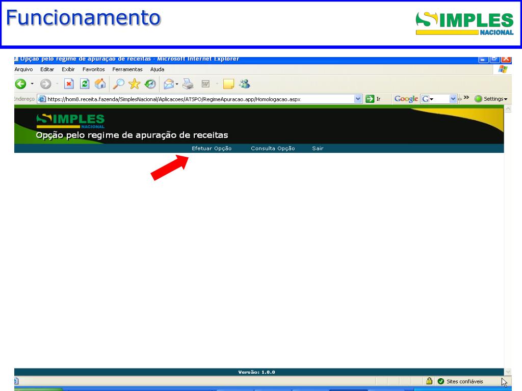Click the green Go arrow button
This screenshot has width=522, height=391.
point(370,99)
